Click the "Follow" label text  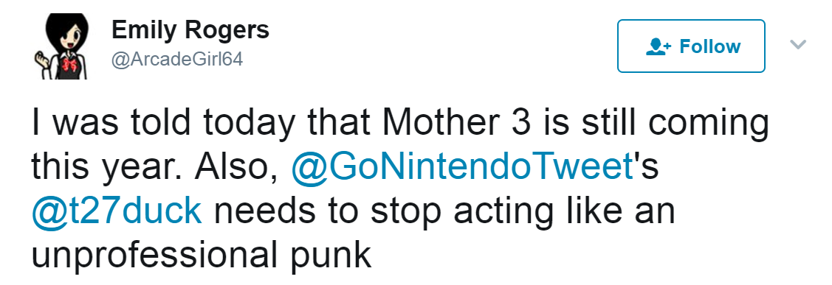(x=710, y=46)
